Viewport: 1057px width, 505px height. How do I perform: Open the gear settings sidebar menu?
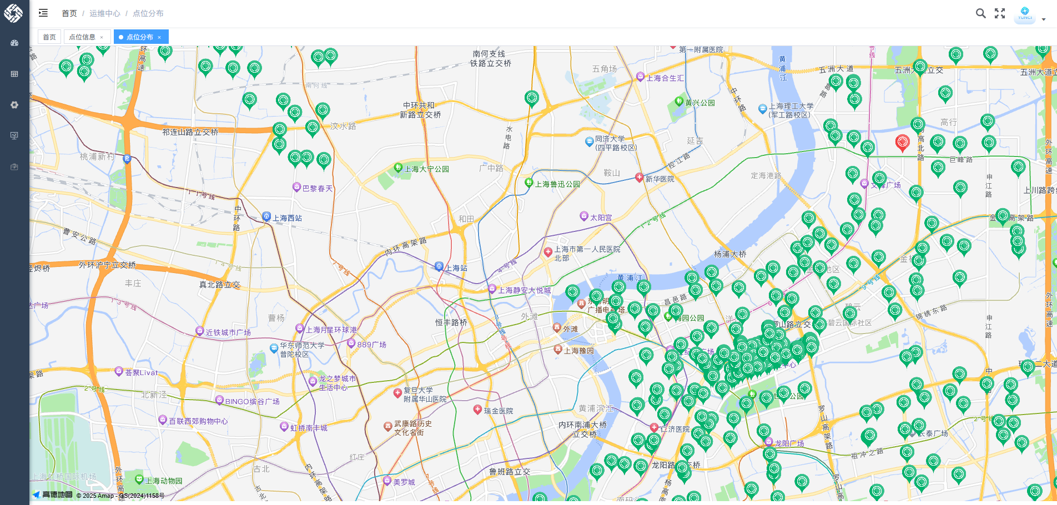pyautogui.click(x=14, y=105)
